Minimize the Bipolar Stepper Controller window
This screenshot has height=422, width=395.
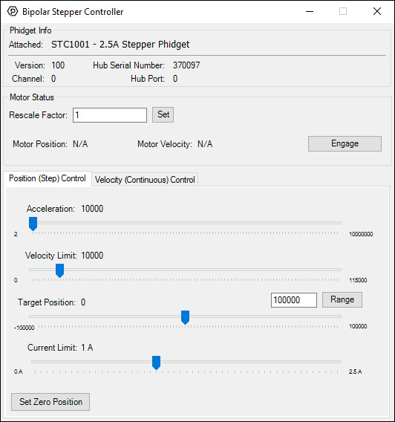310,12
